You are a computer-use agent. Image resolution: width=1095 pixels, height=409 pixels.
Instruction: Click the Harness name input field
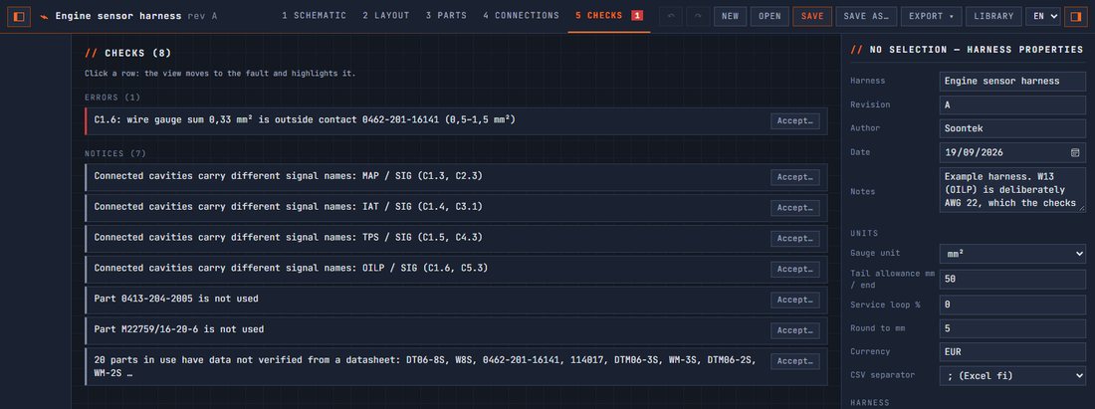pos(1012,81)
